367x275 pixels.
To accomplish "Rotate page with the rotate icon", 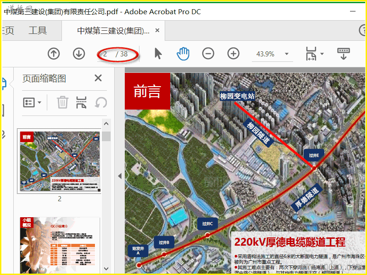I will pos(101,102).
